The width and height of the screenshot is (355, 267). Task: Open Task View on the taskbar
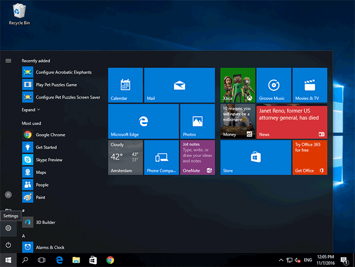click(x=41, y=260)
